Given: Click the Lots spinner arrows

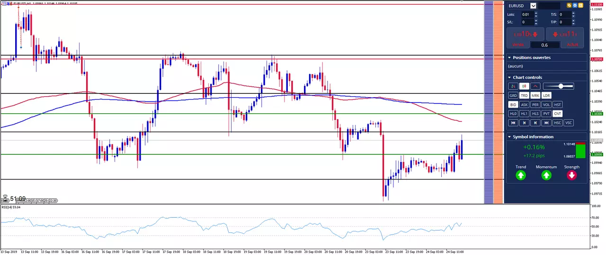Looking at the screenshot, I should click(536, 15).
